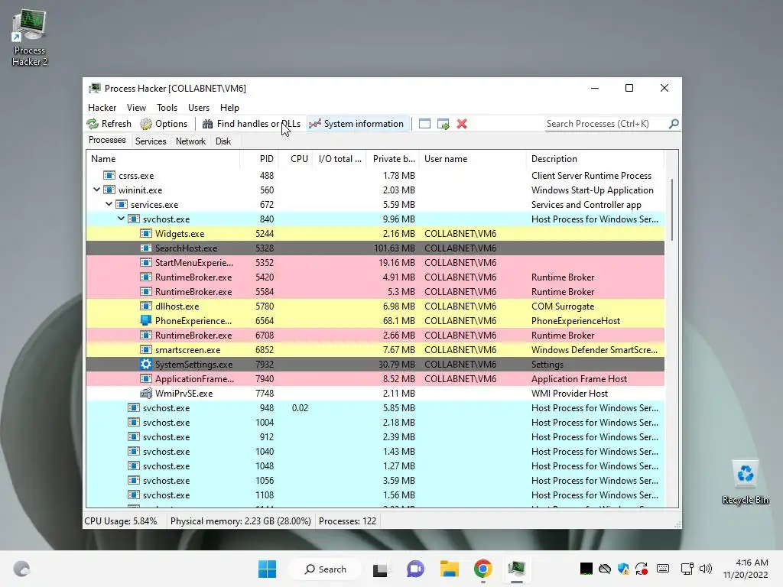Switch to the Network tab

pos(190,141)
